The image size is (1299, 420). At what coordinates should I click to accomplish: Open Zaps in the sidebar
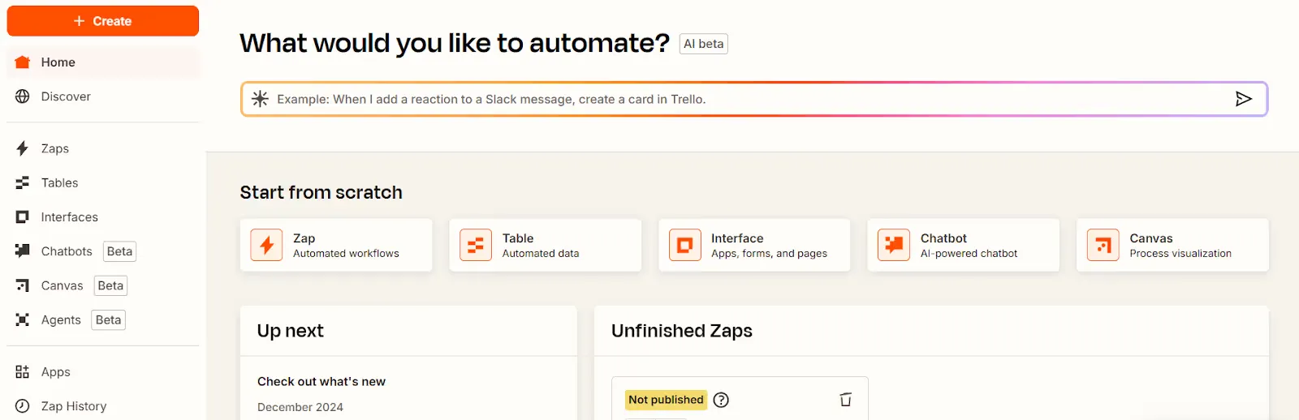point(103,148)
